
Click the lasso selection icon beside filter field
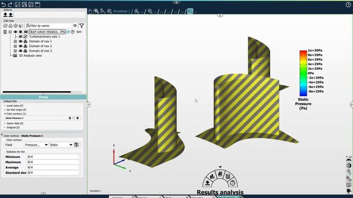point(75,26)
